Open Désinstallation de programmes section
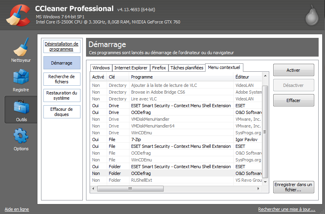 click(x=62, y=47)
